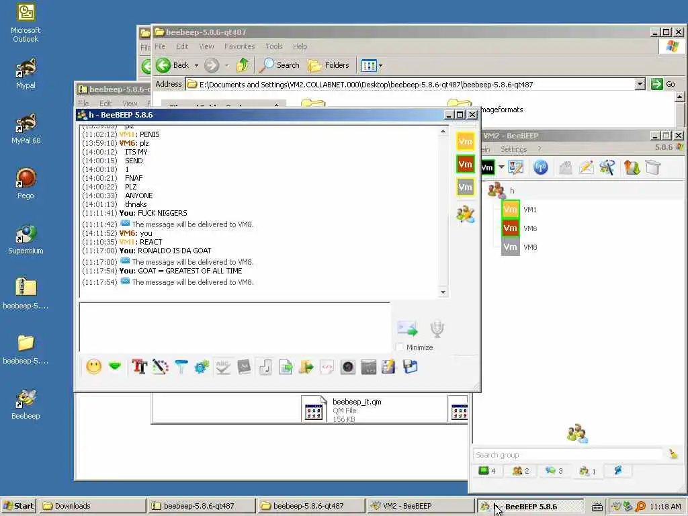Click the message text input box
The image size is (688, 516).
[234, 327]
